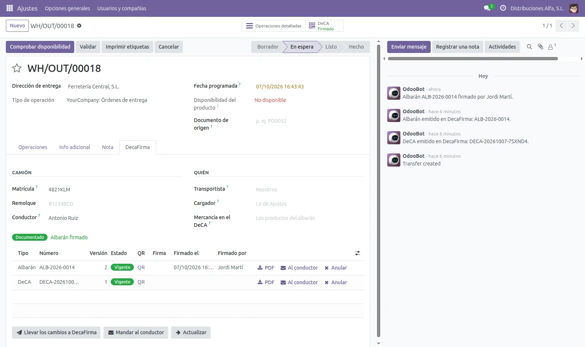Open Opciones generales menu
This screenshot has width=585, height=347.
tap(67, 8)
